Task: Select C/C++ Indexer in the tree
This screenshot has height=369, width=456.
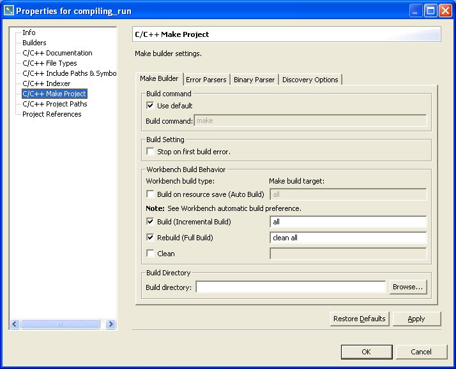Action: pyautogui.click(x=46, y=83)
